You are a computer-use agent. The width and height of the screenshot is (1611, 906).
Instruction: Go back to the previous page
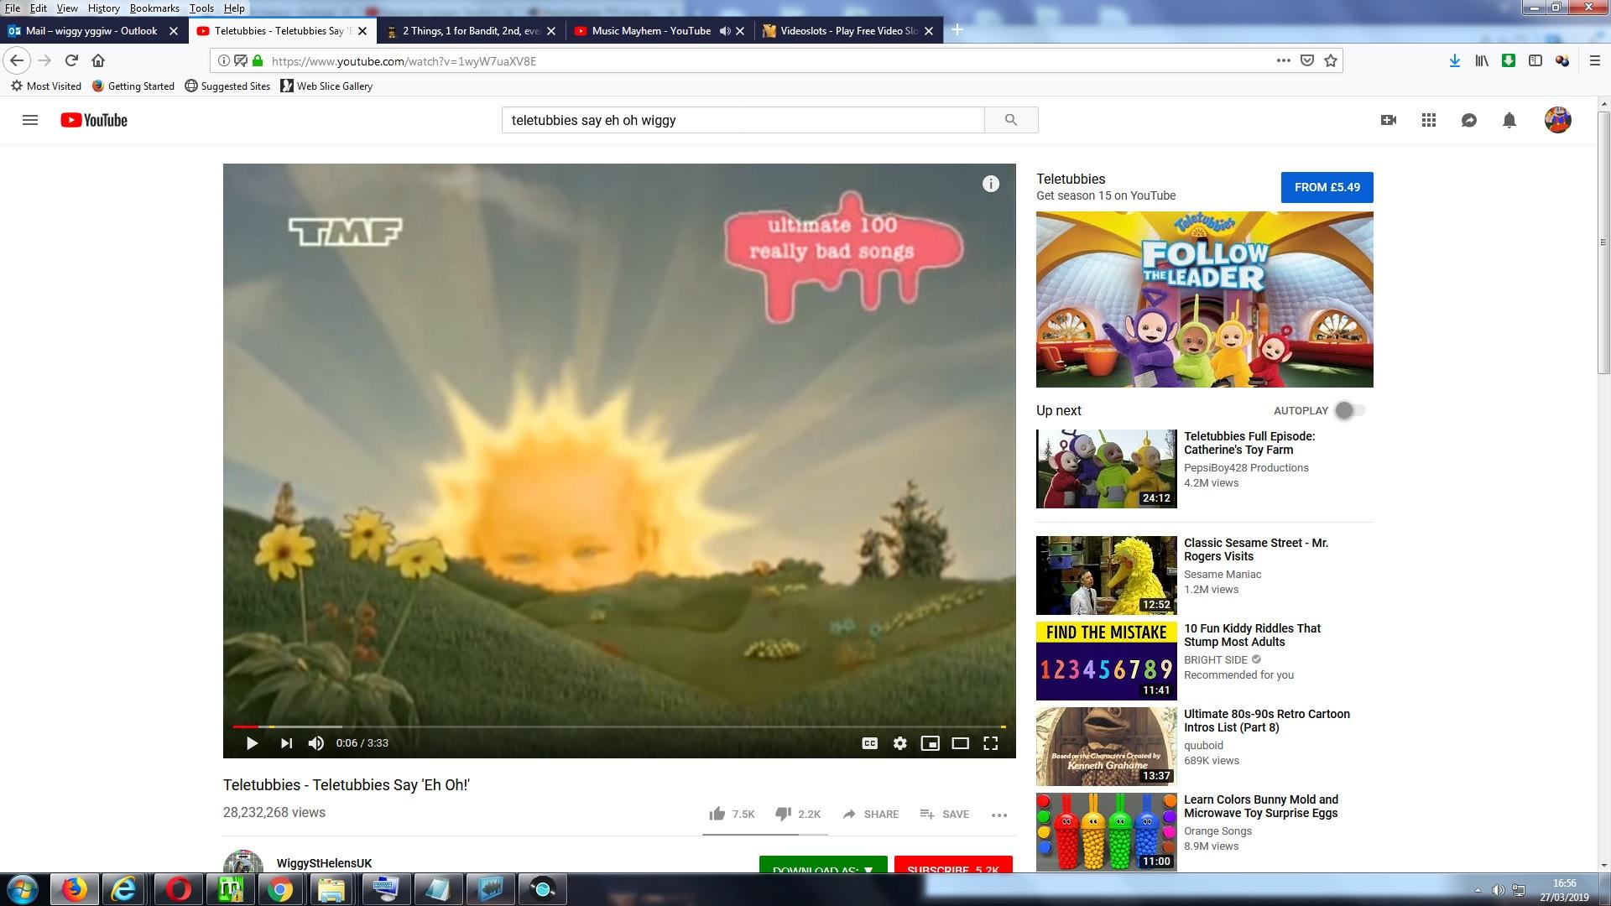(17, 60)
